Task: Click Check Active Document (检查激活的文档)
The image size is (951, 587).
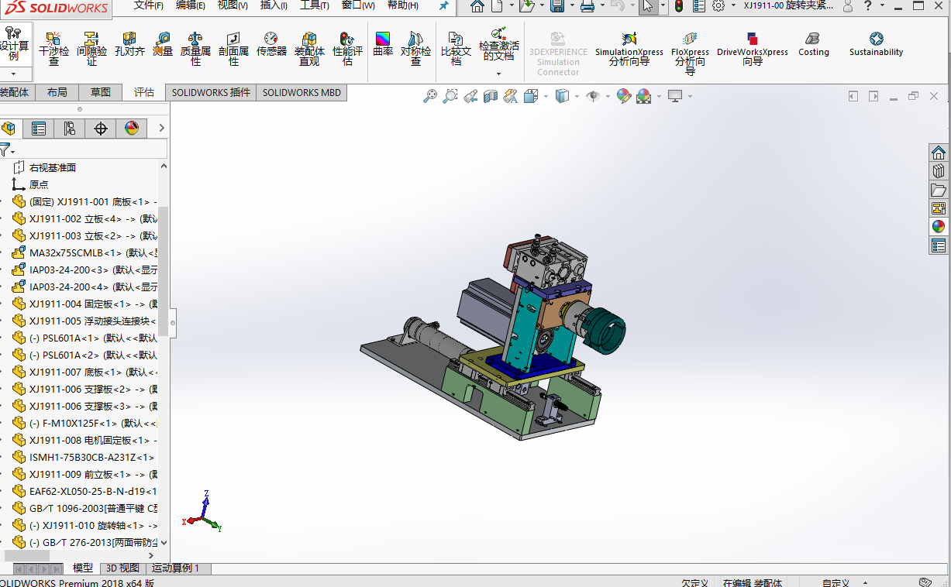Action: (498, 43)
